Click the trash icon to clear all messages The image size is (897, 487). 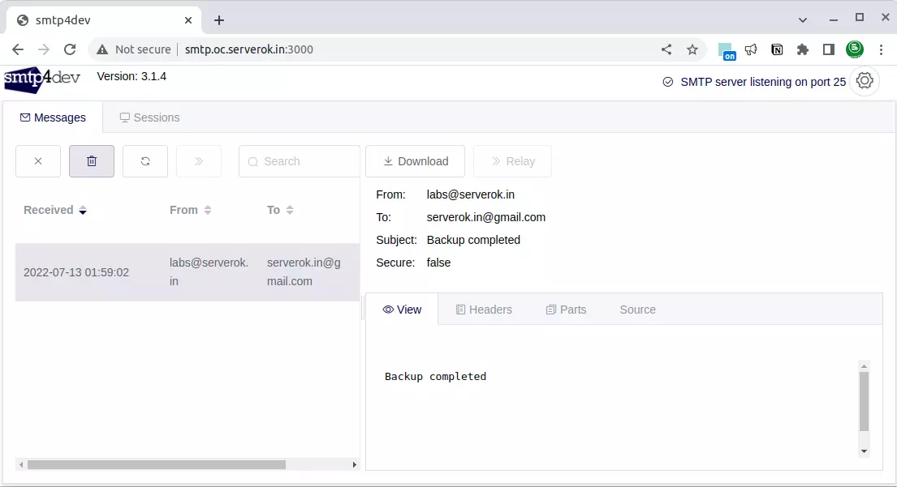(92, 161)
